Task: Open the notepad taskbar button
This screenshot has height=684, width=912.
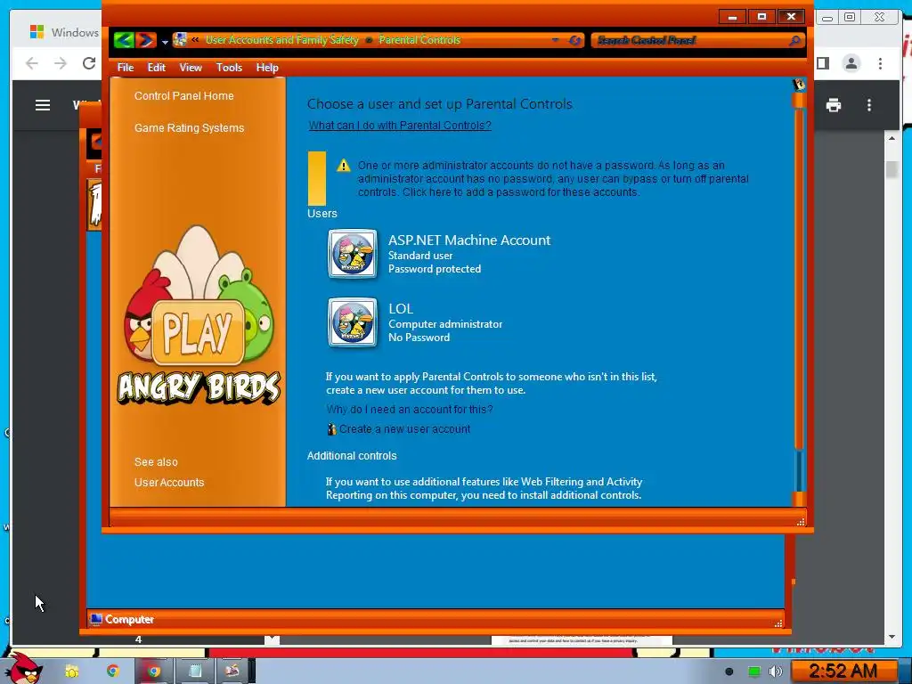Action: pos(195,672)
